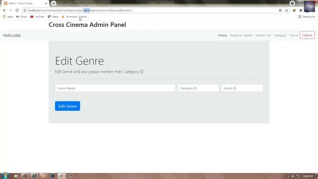The image size is (318, 179).
Task: Focus the Category ID field
Action: tap(198, 88)
